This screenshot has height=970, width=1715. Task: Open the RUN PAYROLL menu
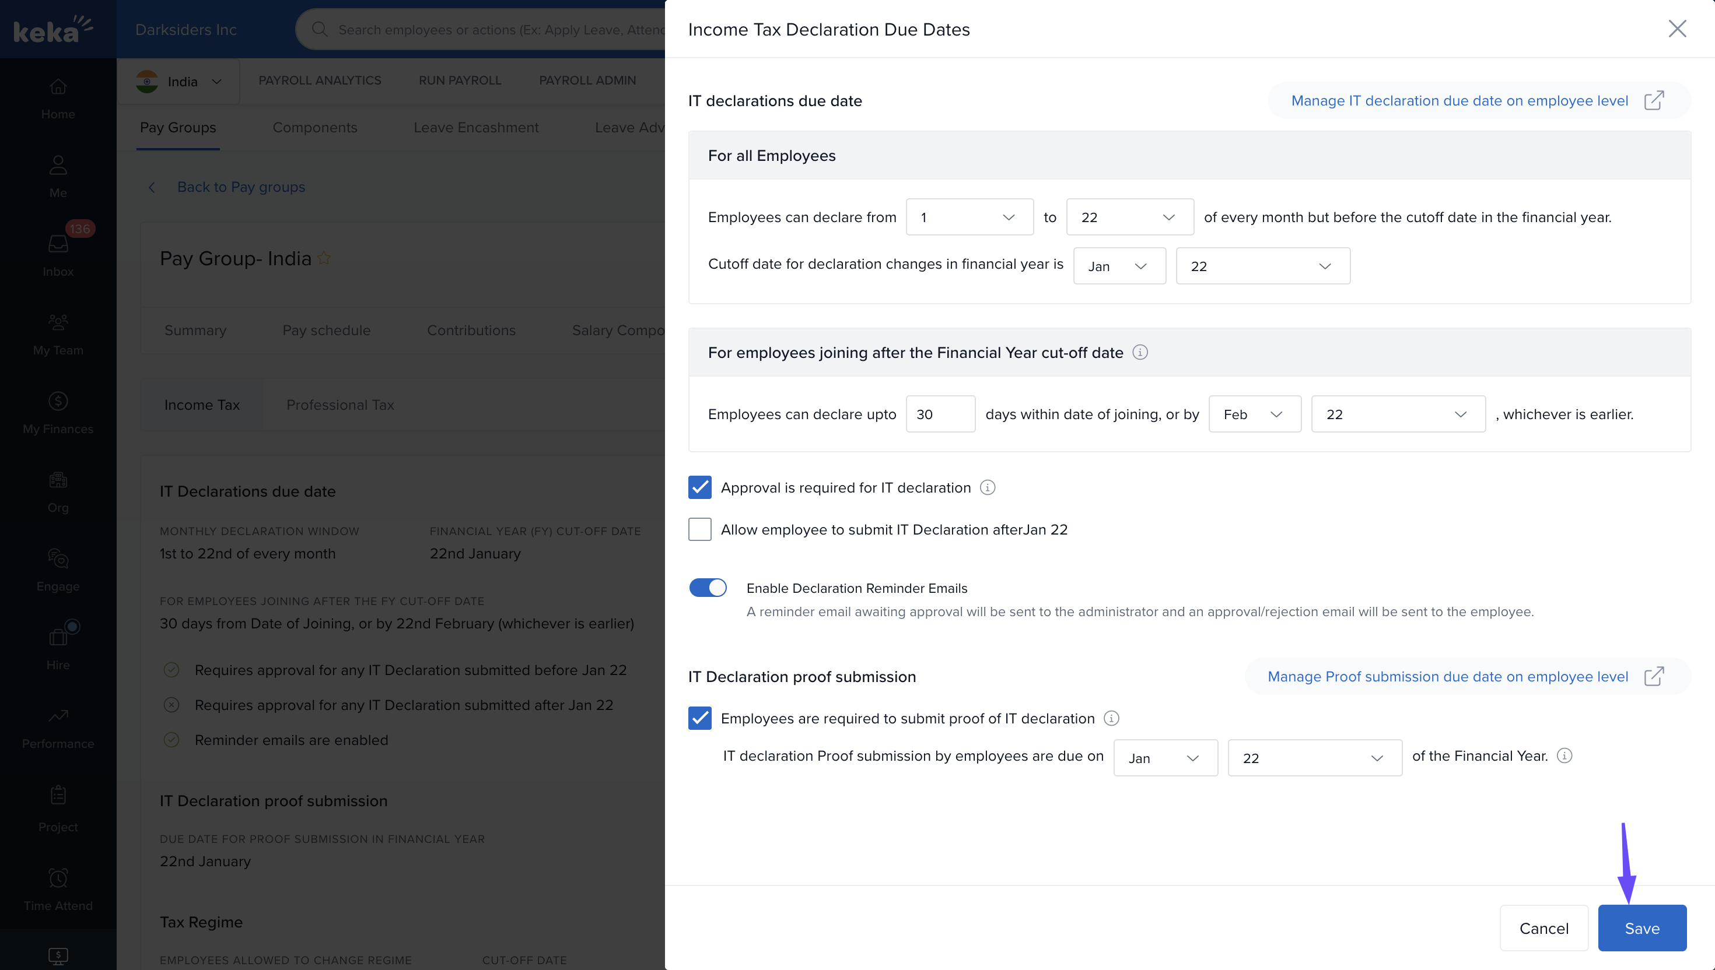[459, 80]
